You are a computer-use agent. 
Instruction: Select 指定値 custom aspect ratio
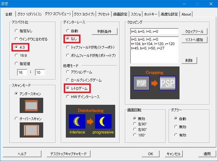[x=22, y=64]
